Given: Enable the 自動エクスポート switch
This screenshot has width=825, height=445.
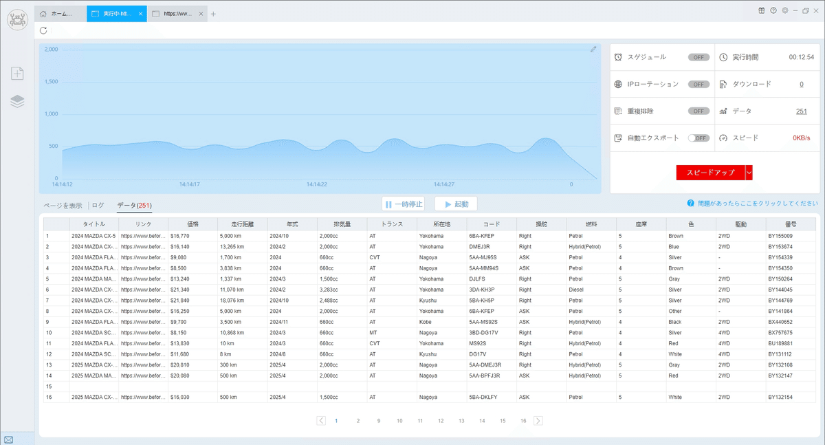Looking at the screenshot, I should [x=698, y=138].
